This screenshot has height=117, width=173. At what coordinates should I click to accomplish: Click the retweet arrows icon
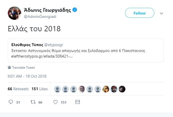[33, 102]
